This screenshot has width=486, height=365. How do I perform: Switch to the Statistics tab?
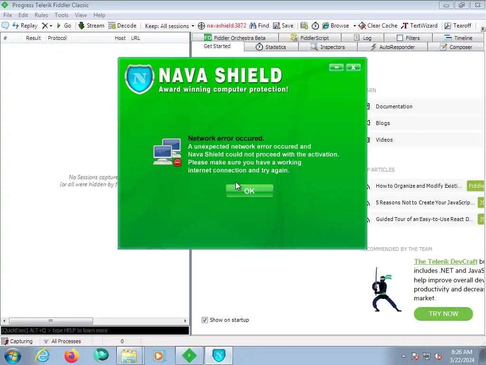271,47
